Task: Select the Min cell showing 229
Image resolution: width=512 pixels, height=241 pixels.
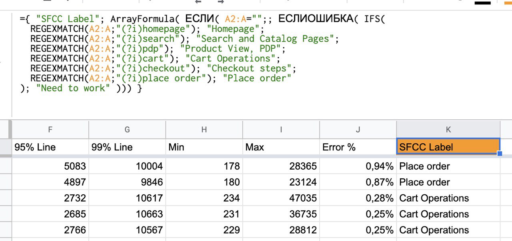Action: [204, 230]
